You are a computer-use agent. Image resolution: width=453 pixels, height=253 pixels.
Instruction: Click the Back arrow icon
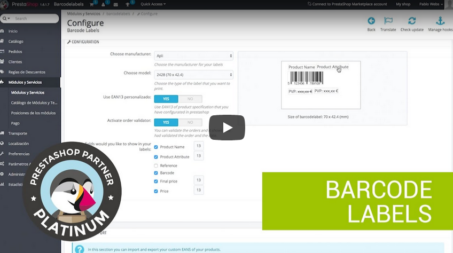tap(371, 21)
